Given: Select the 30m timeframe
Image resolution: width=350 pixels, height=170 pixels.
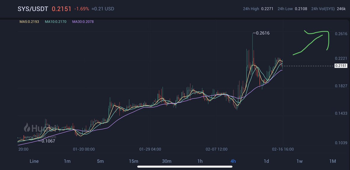Looking at the screenshot, I should tap(167, 161).
